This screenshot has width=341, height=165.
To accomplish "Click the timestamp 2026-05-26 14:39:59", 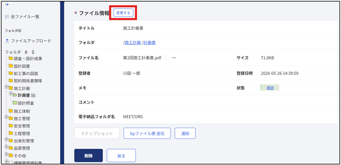I will [x=279, y=73].
